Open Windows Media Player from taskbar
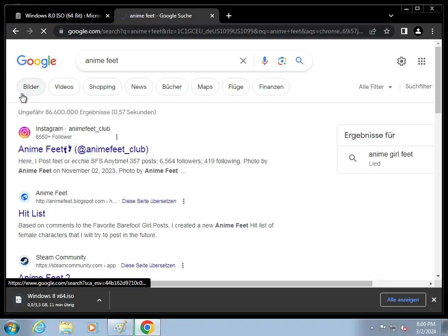Viewport: 448px width, 336px height. pyautogui.click(x=92, y=328)
